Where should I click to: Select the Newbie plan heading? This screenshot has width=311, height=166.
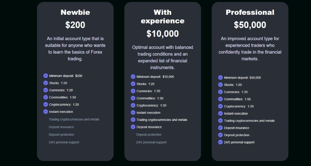[75, 12]
